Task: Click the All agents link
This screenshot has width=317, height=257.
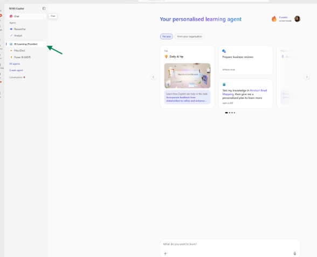Action: (15, 64)
